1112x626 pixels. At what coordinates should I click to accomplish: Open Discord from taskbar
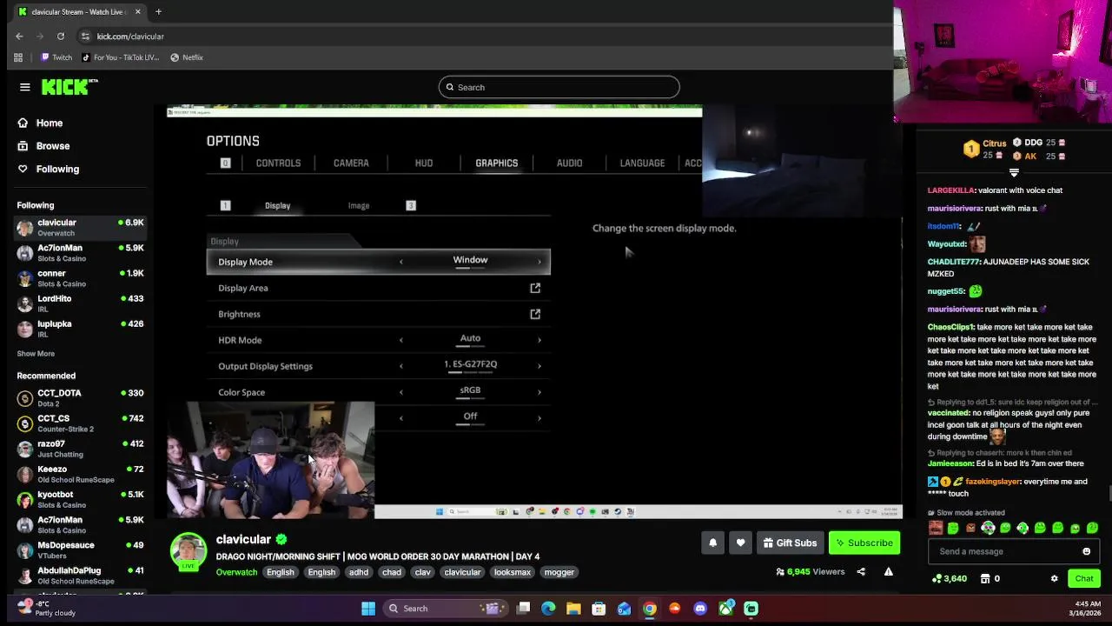click(700, 609)
